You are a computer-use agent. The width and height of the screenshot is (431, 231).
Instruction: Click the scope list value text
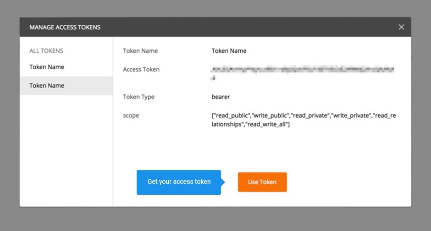[304, 120]
